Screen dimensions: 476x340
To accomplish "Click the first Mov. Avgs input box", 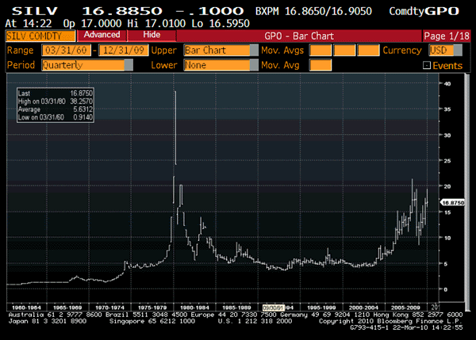I will [x=321, y=50].
